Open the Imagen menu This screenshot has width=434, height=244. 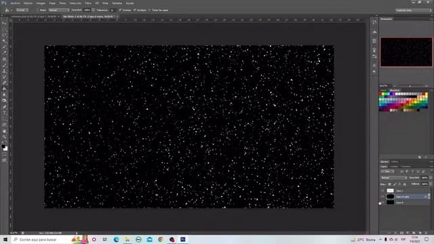point(41,3)
